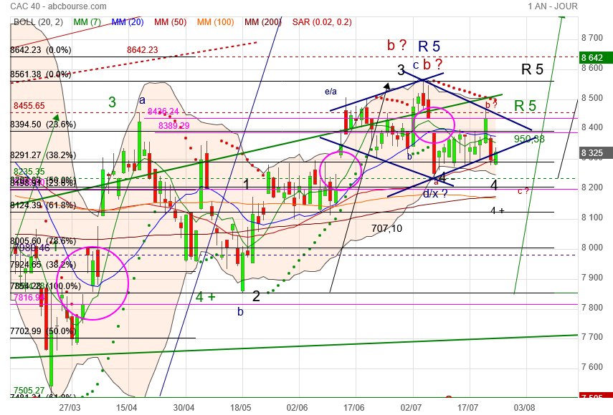Select the dark red MM (200) legend entry
Image resolution: width=613 pixels, height=415 pixels.
[262, 22]
